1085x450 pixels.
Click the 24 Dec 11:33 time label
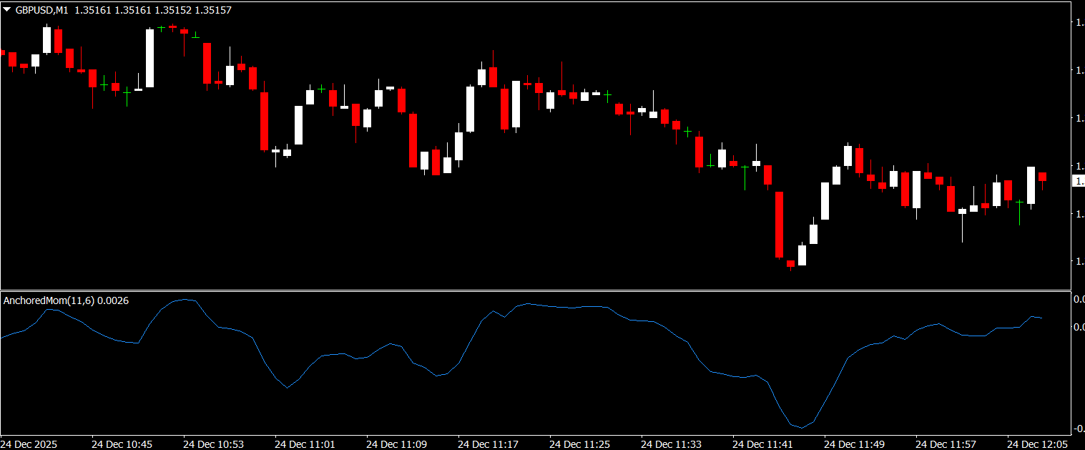coord(671,444)
